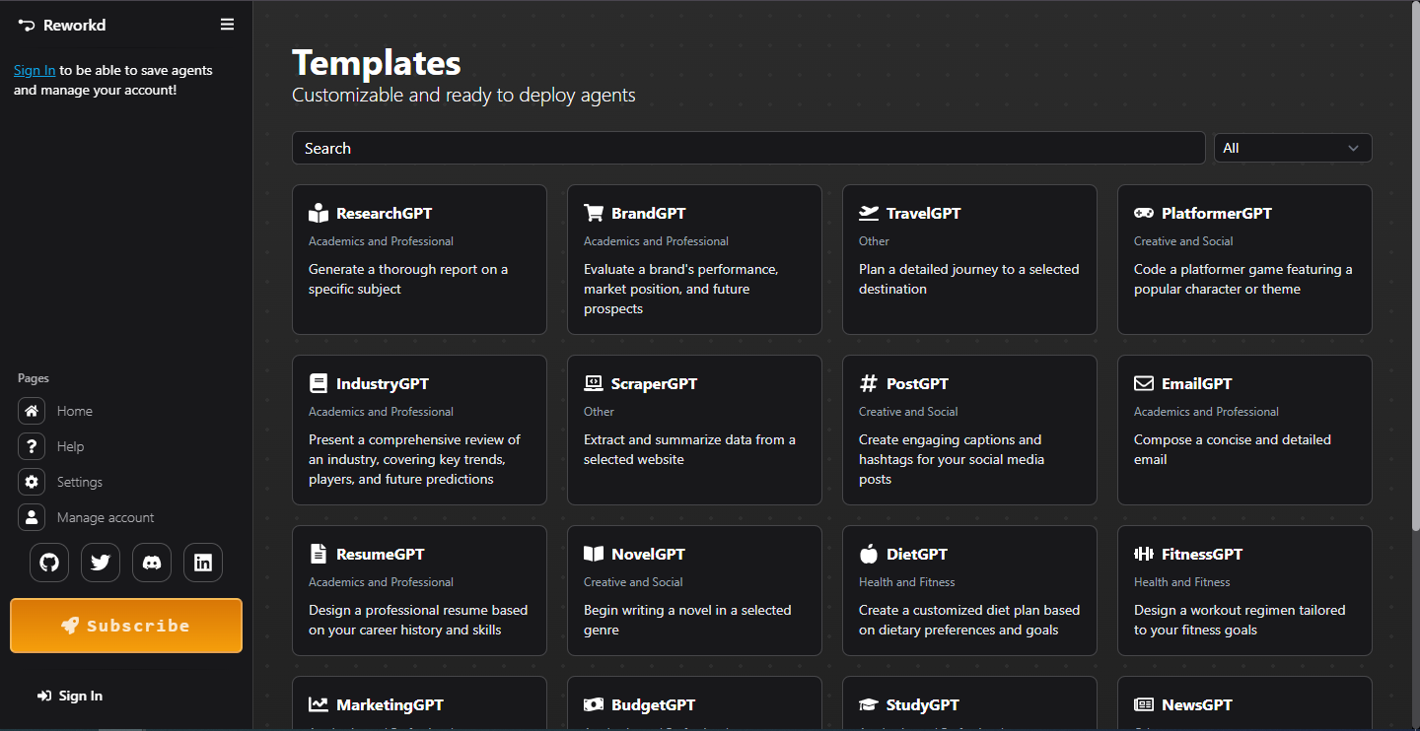This screenshot has width=1420, height=731.
Task: Click the Templates page heading
Action: click(377, 62)
